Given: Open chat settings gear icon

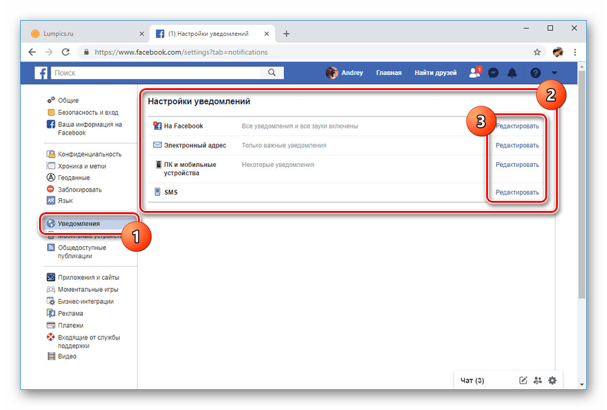Looking at the screenshot, I should click(552, 380).
